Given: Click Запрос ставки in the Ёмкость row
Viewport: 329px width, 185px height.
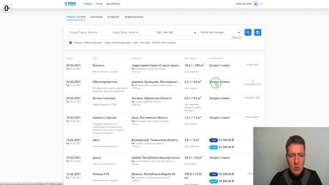Looking at the screenshot, I should point(220,65).
